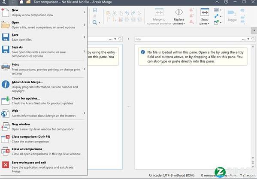Expand the left file field dropdown arrow
Viewport: 257px width, 179px height.
point(115,39)
